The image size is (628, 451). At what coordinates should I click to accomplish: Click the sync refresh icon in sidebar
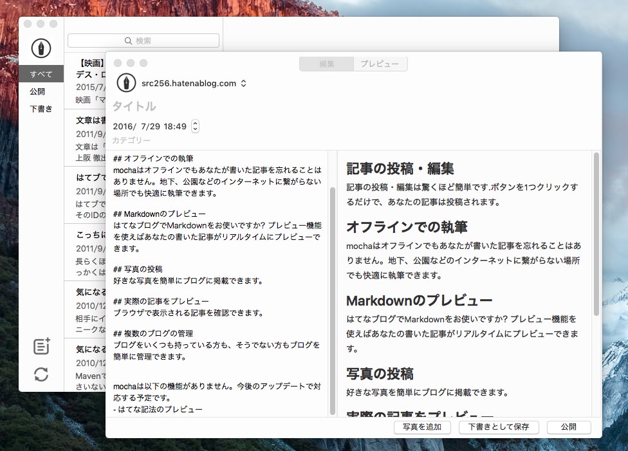point(41,374)
